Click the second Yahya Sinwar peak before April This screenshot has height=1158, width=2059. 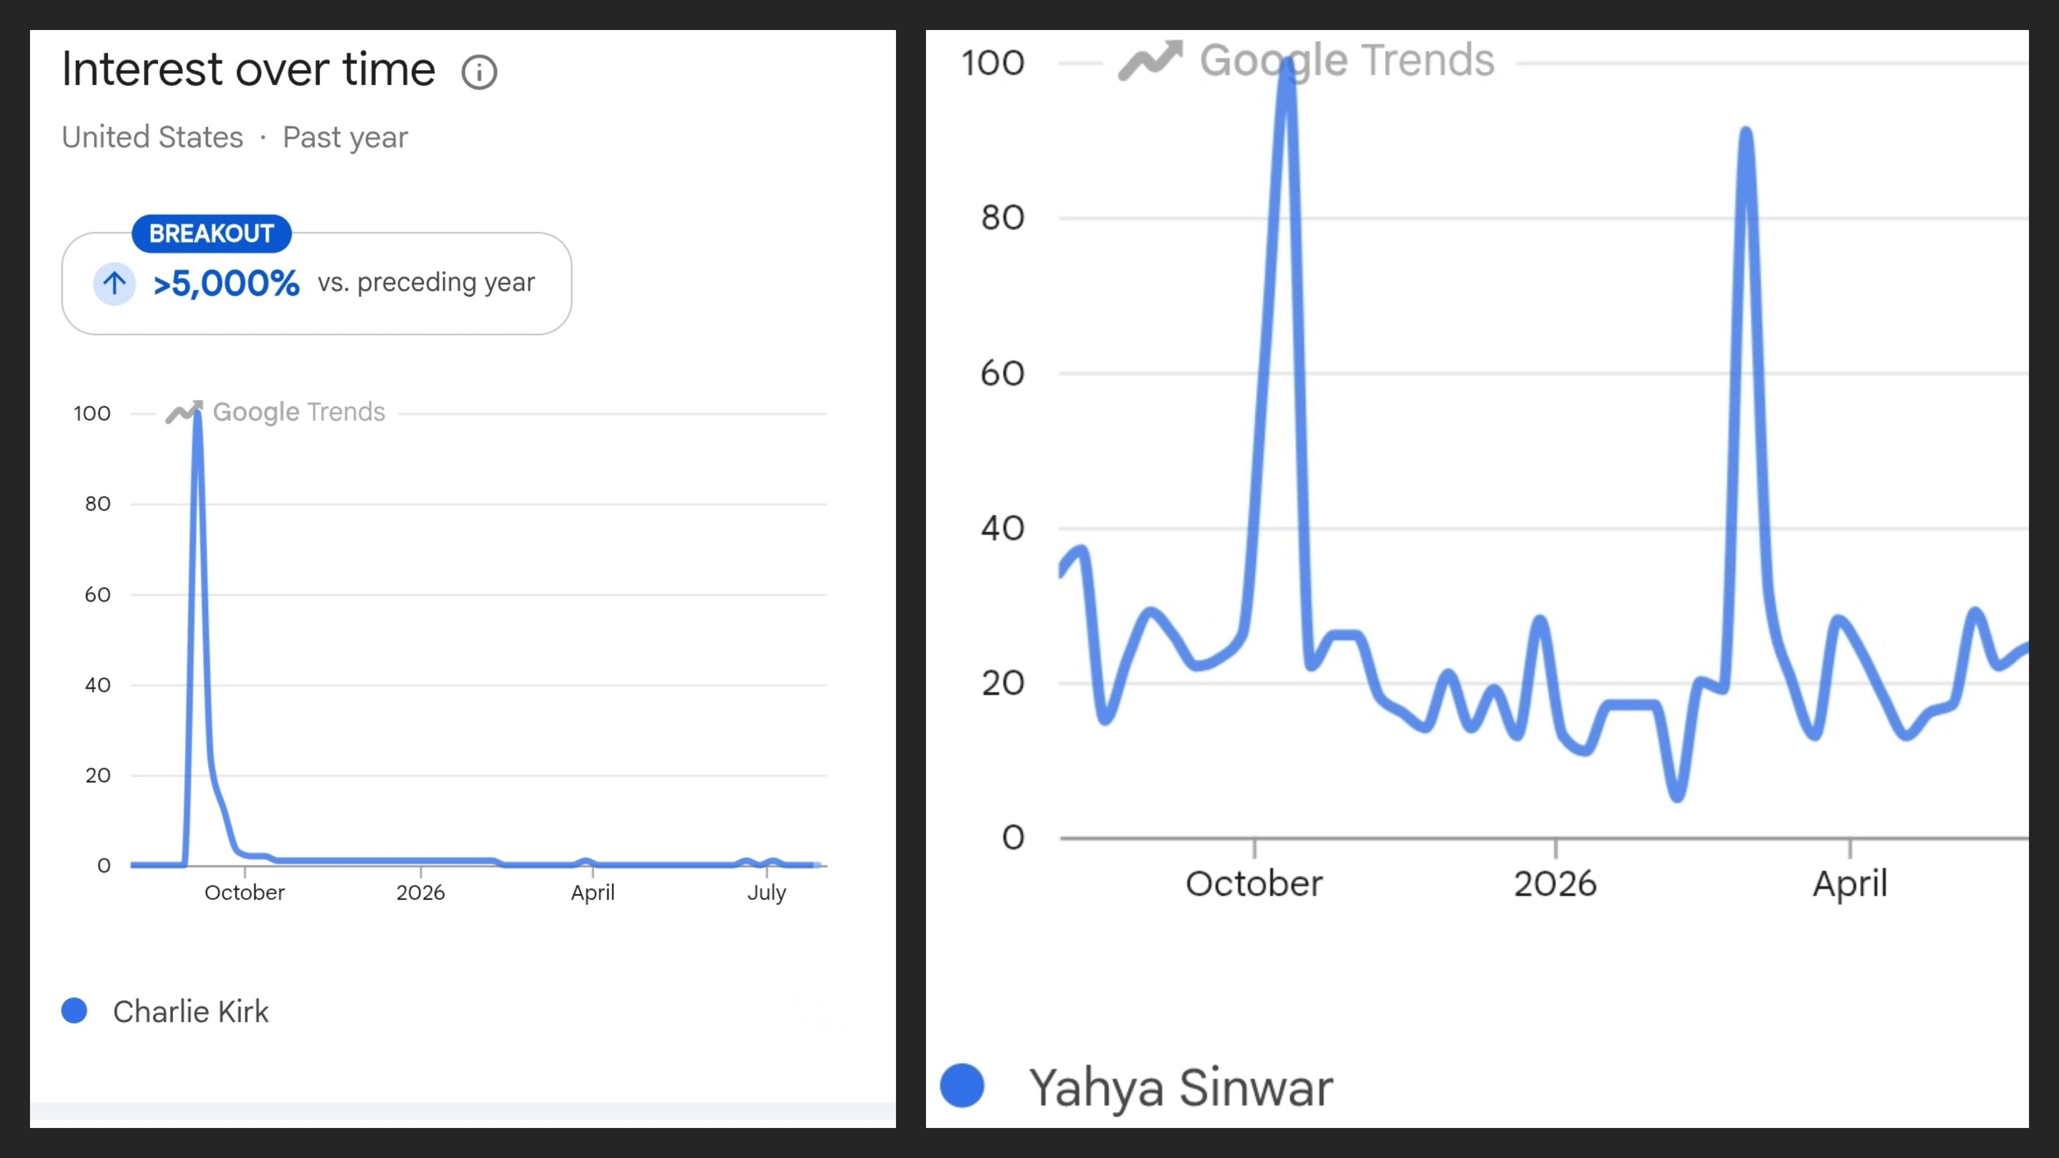pos(1746,133)
